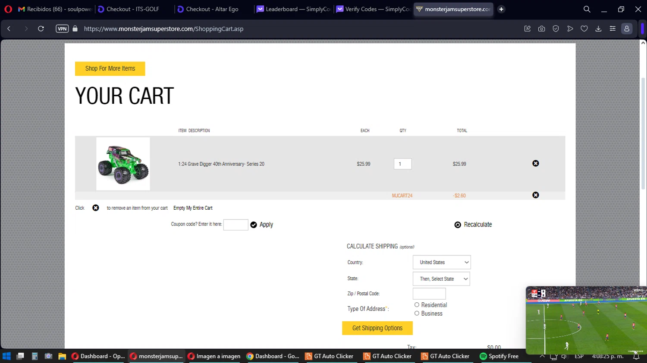Viewport: 647px width, 363px height.
Task: Remove the MJCART24 coupon discount
Action: tap(535, 195)
